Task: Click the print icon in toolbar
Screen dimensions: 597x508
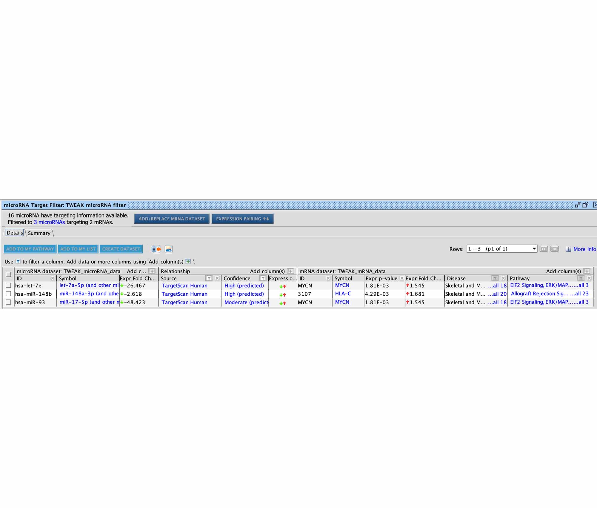Action: pos(169,249)
